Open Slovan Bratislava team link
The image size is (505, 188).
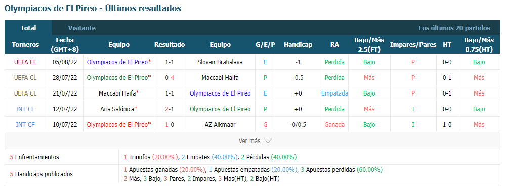(x=220, y=62)
